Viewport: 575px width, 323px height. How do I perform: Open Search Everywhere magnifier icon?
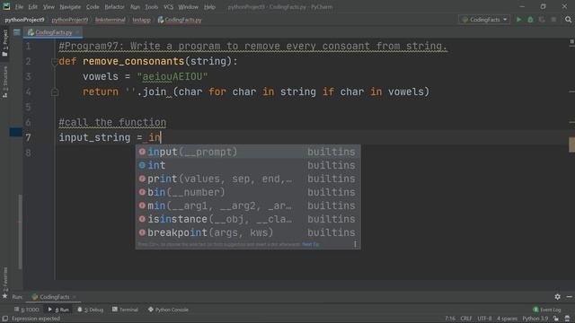[568, 20]
